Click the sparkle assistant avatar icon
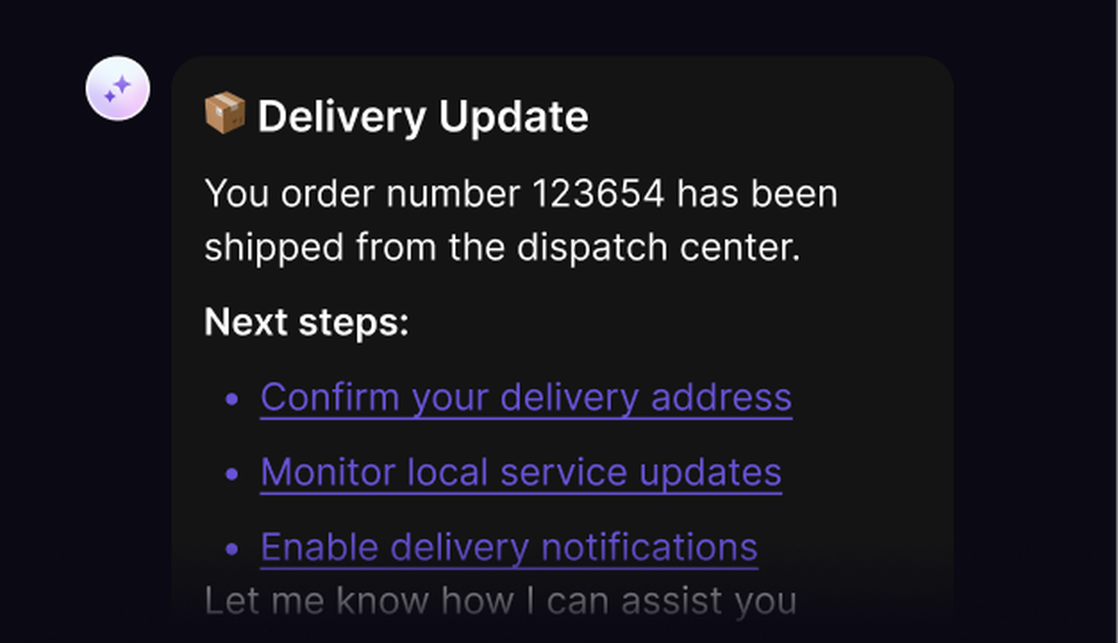This screenshot has width=1118, height=643. [117, 88]
